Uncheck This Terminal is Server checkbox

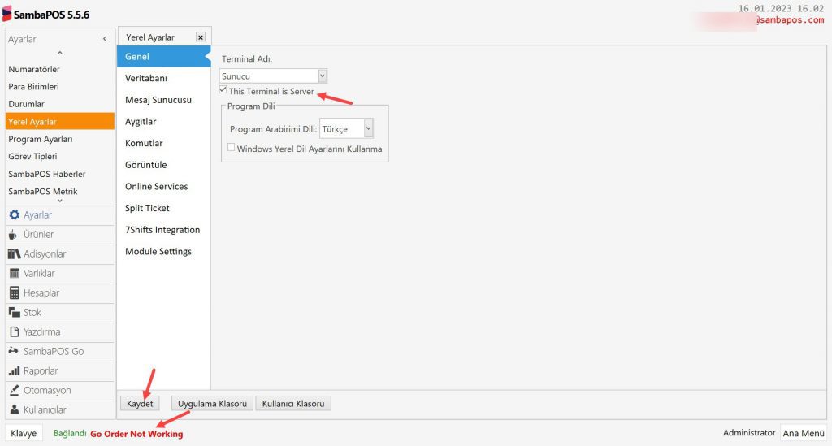coord(223,91)
